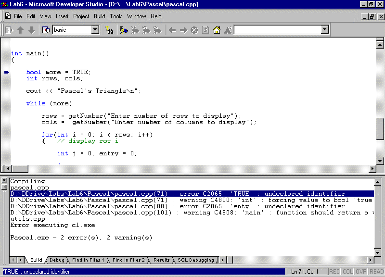Select the warning C4800 output line
385x277 pixels.
[192, 200]
